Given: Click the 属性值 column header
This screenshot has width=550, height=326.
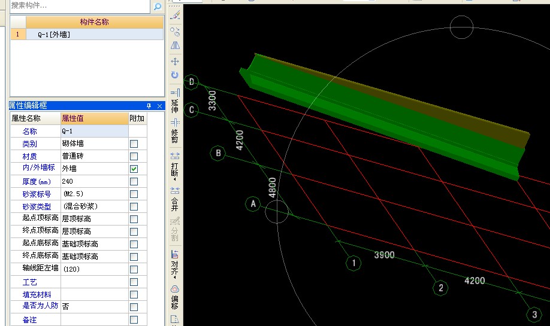Looking at the screenshot, I should tap(94, 118).
